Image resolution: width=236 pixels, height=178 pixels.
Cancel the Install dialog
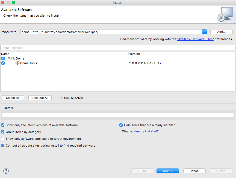click(194, 171)
